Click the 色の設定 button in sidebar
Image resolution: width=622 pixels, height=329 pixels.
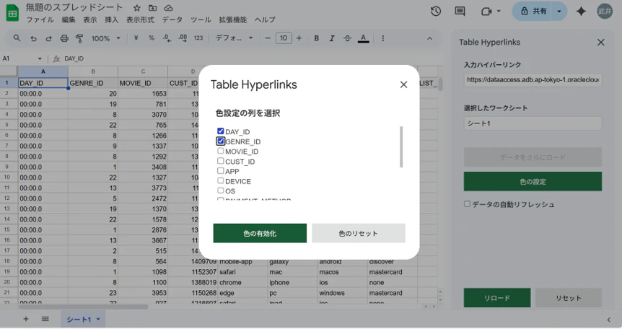(x=533, y=181)
